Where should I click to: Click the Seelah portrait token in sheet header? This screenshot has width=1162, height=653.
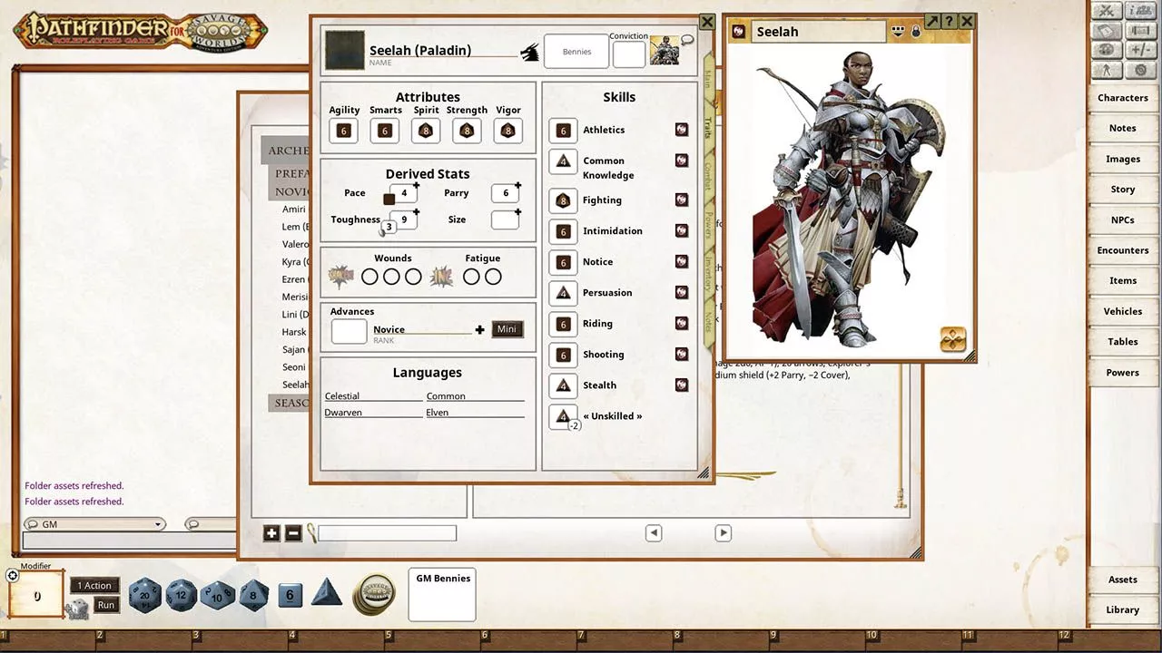pyautogui.click(x=665, y=51)
